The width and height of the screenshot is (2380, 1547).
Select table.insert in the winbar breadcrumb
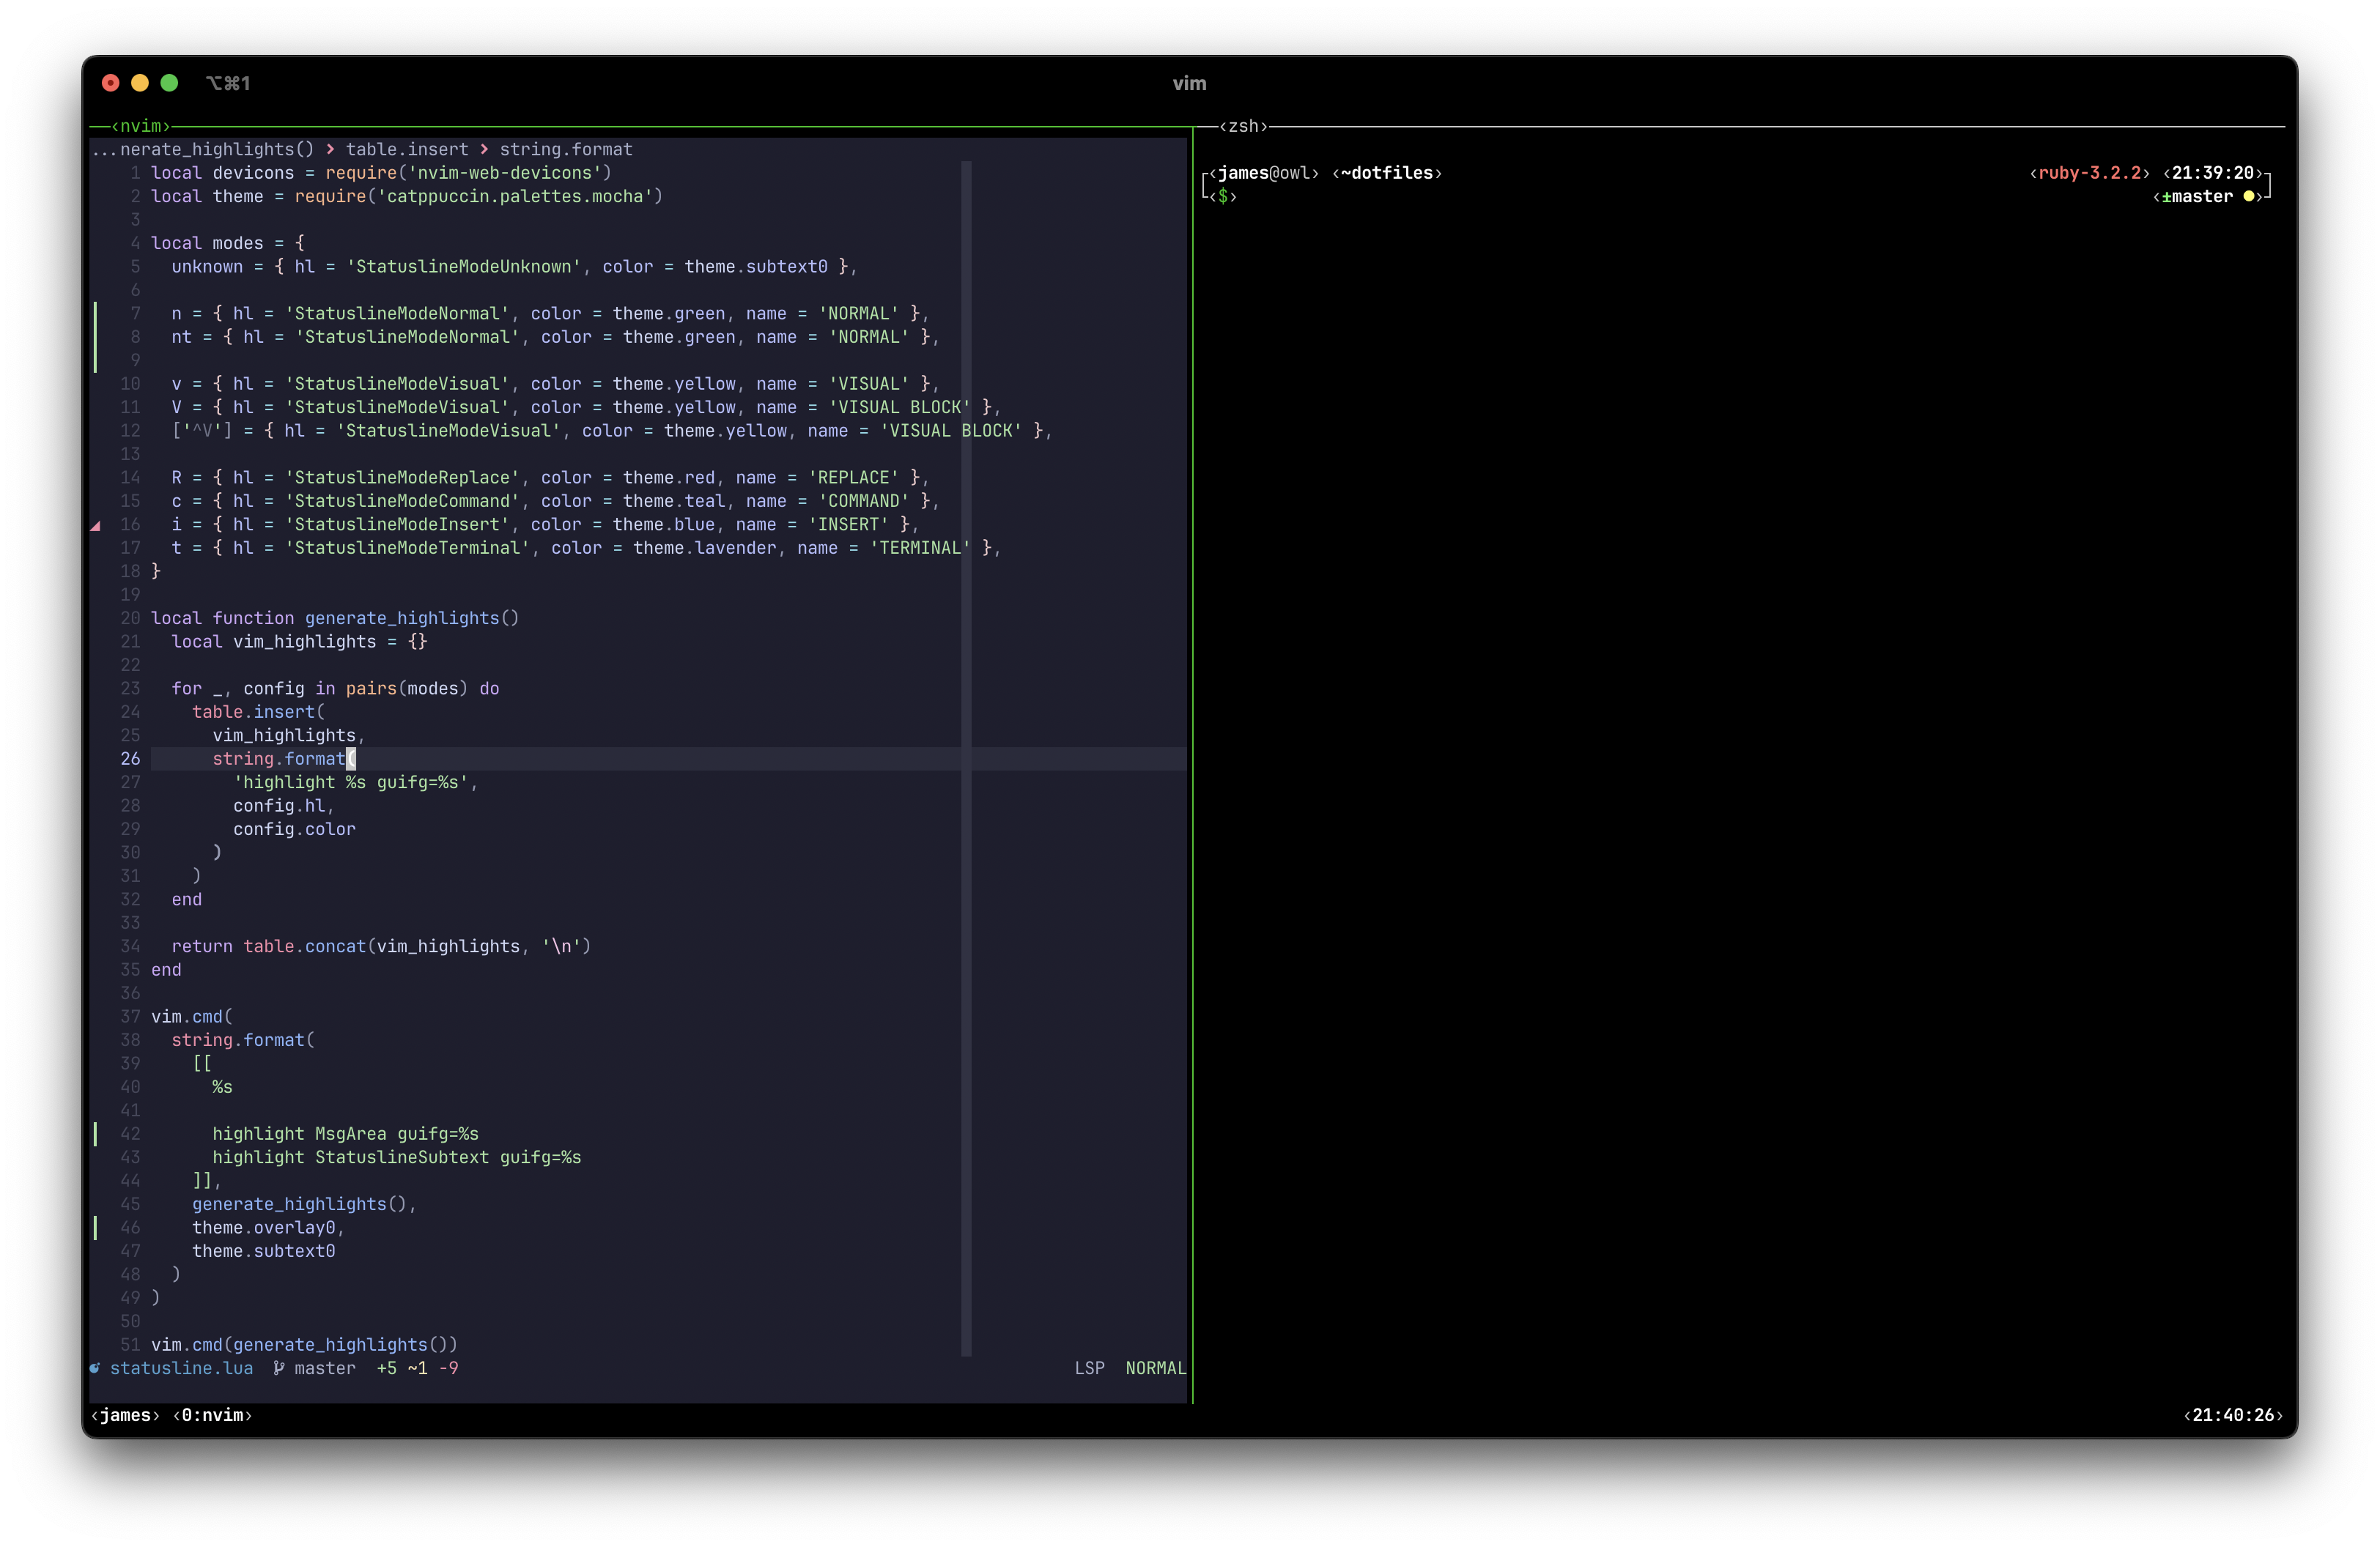coord(407,150)
